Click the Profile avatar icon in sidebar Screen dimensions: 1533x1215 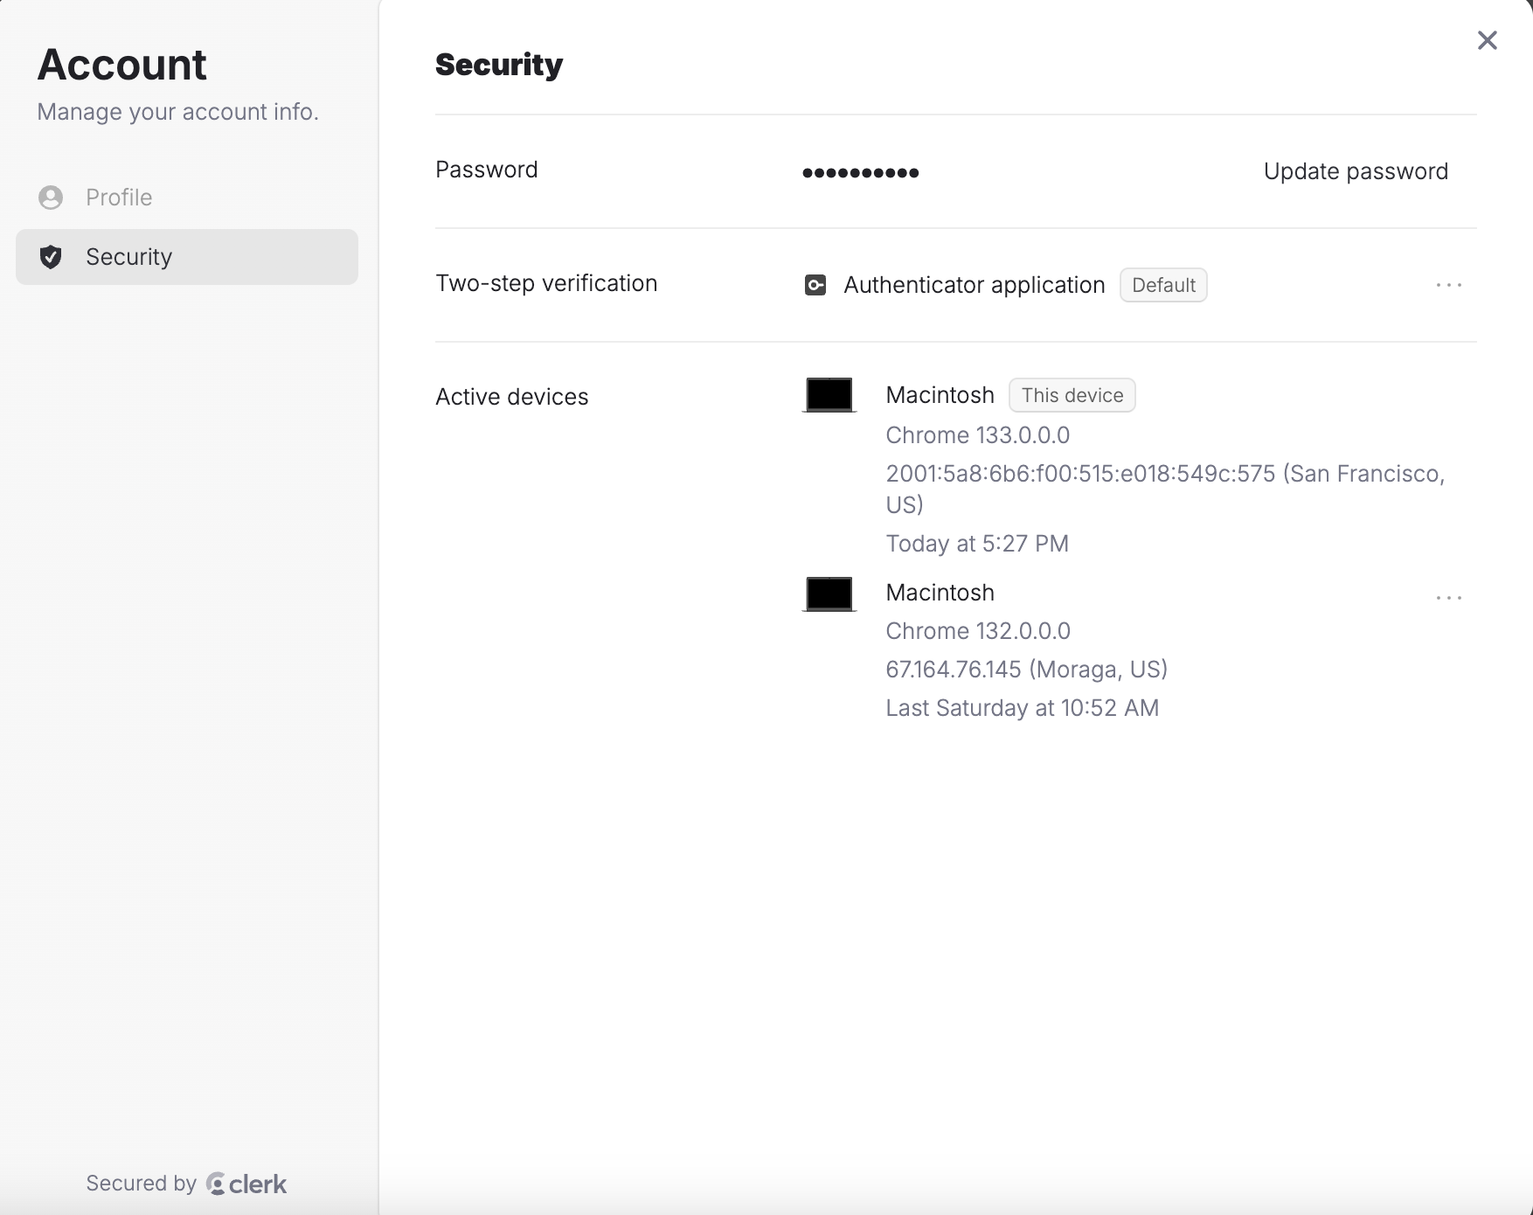tap(51, 198)
